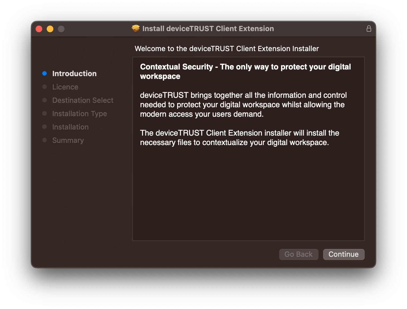The image size is (407, 309).
Task: Click the Installation sidebar entry
Action: click(70, 127)
